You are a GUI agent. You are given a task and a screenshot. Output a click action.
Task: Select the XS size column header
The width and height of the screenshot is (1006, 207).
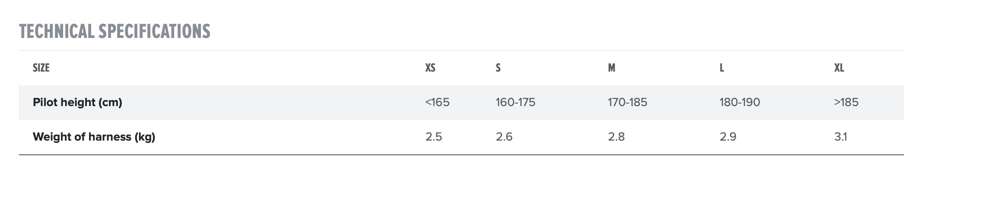[x=430, y=68]
